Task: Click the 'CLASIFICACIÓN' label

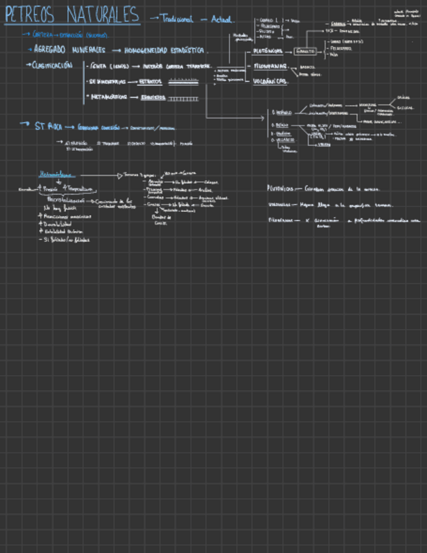Action: [52, 65]
